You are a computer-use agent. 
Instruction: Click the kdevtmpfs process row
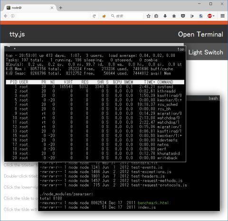point(95,140)
